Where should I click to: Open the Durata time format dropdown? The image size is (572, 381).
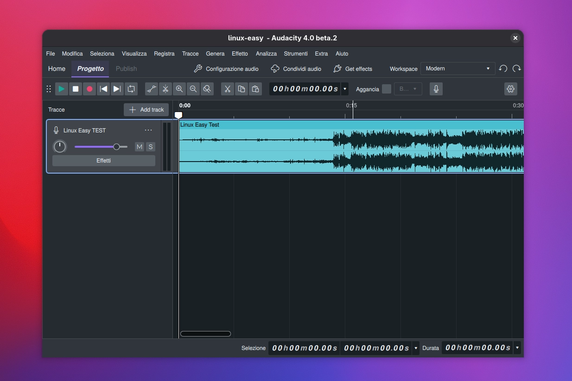[x=517, y=348]
